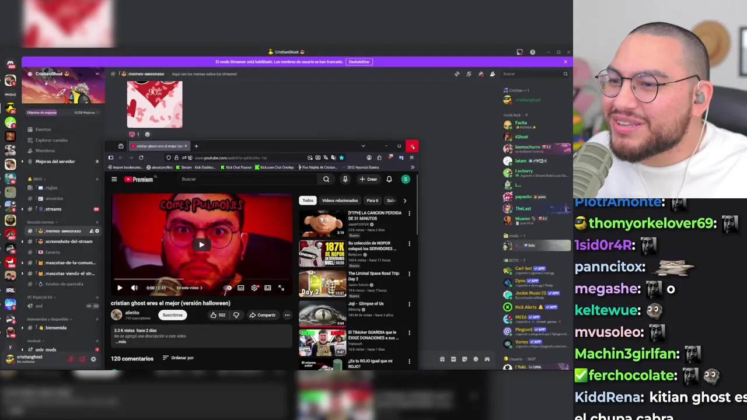747x420 pixels.
Task: Open the 'Ordenar por' comments sort
Action: pos(178,358)
